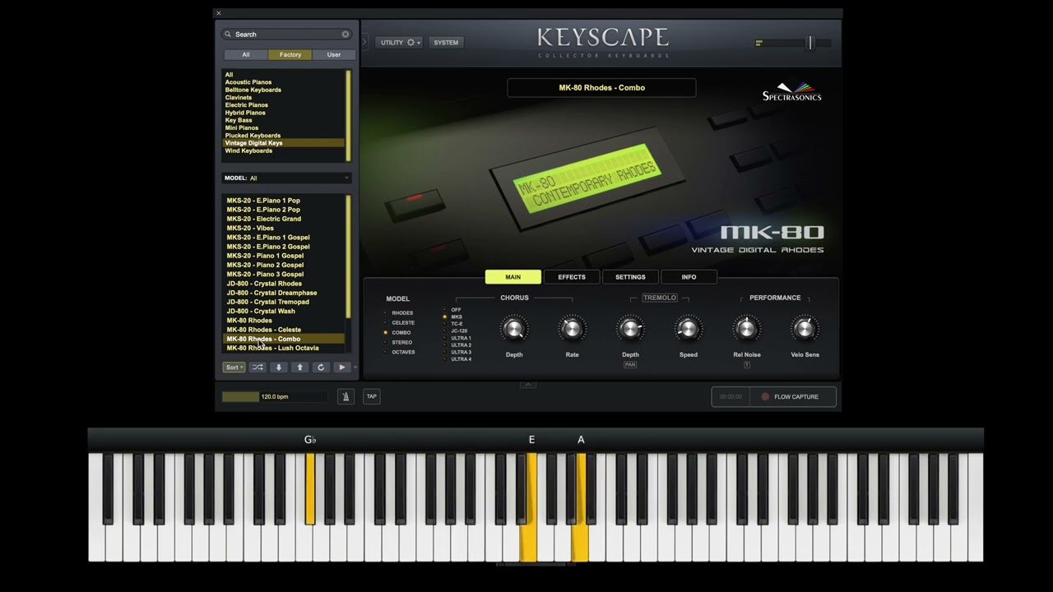Click the 120.0 bpm tempo field
Screen dimensions: 1053x592
tap(275, 396)
